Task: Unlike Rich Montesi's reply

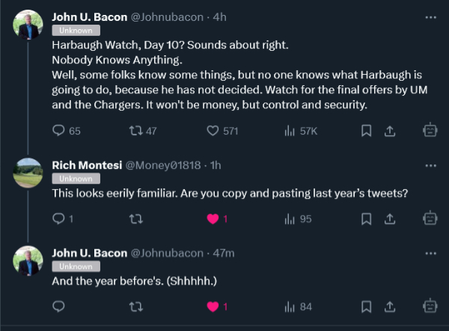Action: tap(213, 219)
